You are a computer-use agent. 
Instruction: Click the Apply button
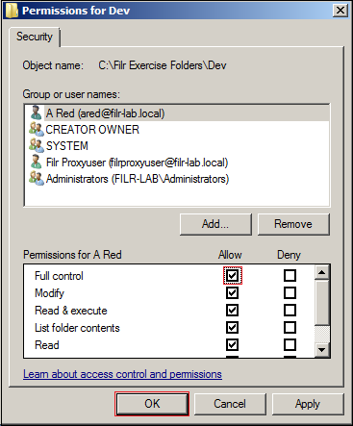308,404
